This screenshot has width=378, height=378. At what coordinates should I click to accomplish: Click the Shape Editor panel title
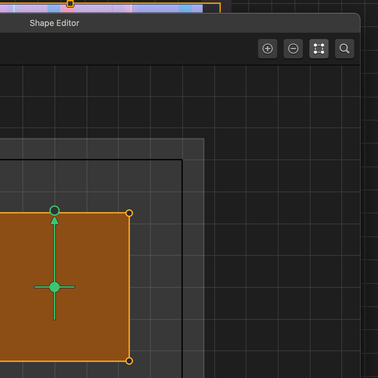(54, 23)
